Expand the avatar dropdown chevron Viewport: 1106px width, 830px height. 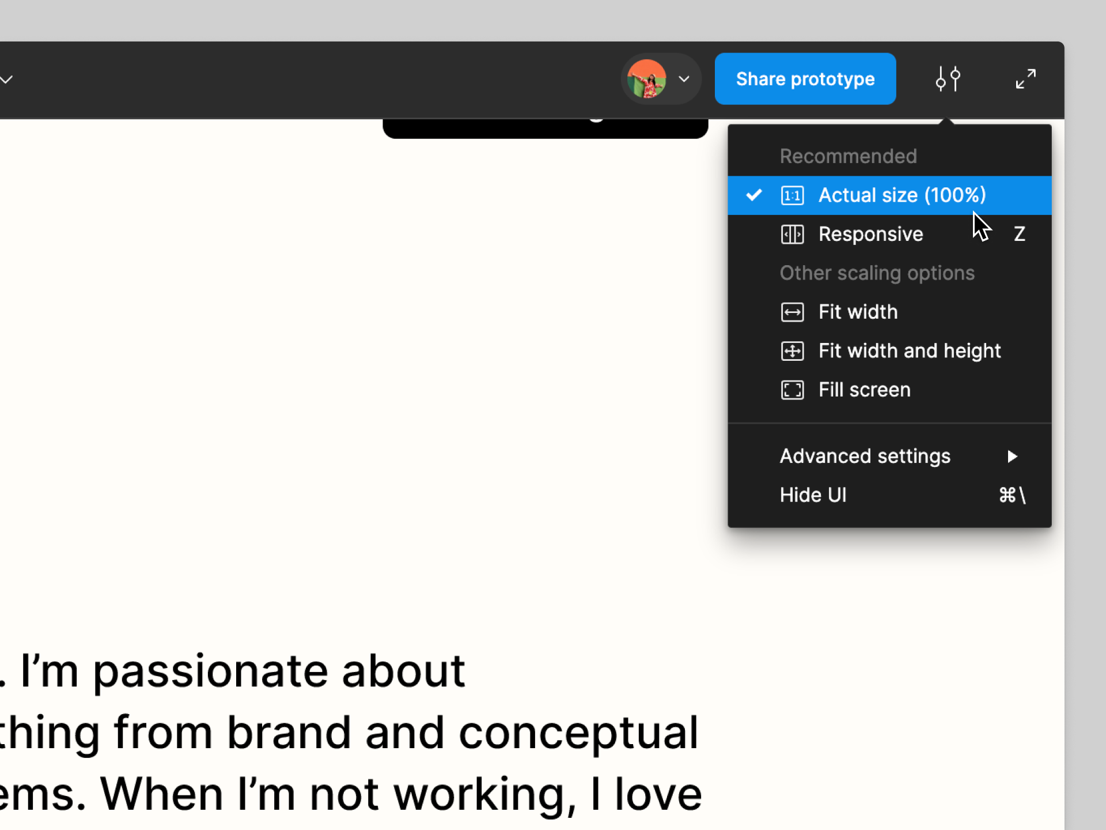[x=684, y=79]
